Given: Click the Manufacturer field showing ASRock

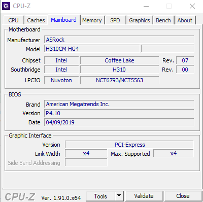Looking at the screenshot, I should (119, 40).
